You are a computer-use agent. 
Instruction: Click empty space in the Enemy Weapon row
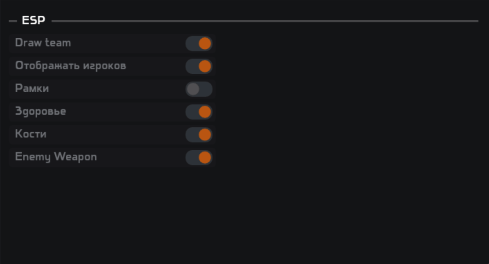[x=138, y=158]
